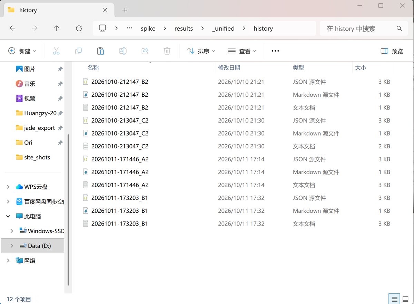The width and height of the screenshot is (414, 304).
Task: Expand the 网络 tree node
Action: click(8, 261)
